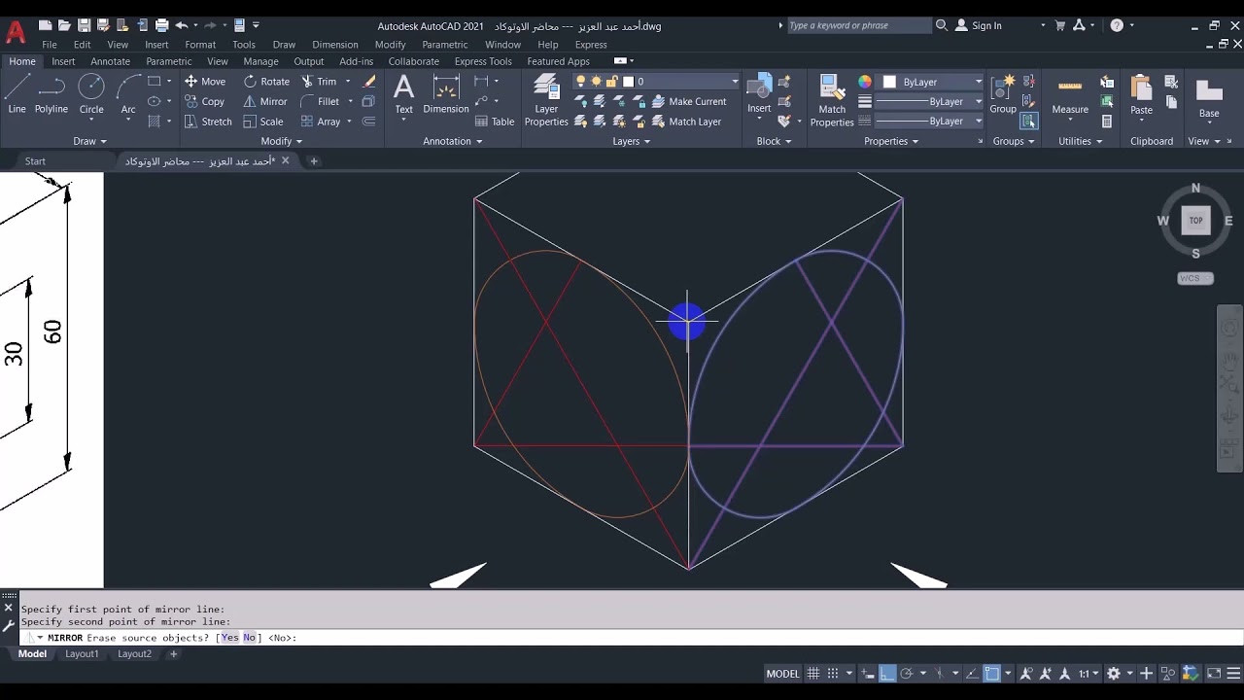The image size is (1244, 700).
Task: Choose No in MIRROR prompt
Action: [x=249, y=638]
